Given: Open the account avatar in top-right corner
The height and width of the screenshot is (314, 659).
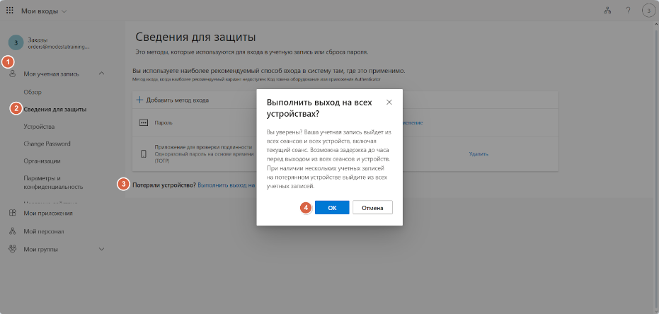Looking at the screenshot, I should pos(649,11).
